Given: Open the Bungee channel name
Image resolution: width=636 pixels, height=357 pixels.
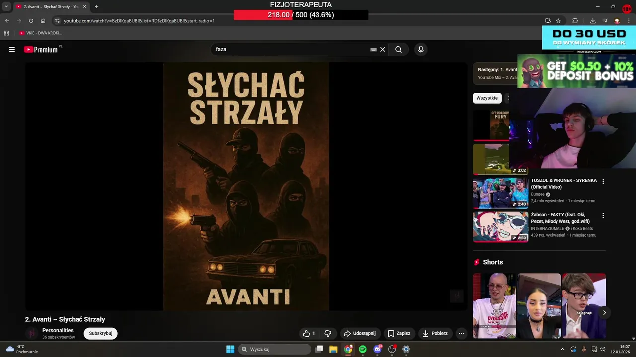Looking at the screenshot, I should [538, 194].
